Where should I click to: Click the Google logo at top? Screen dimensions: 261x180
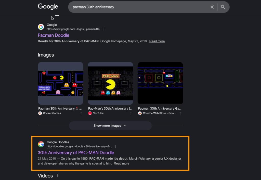[48, 7]
